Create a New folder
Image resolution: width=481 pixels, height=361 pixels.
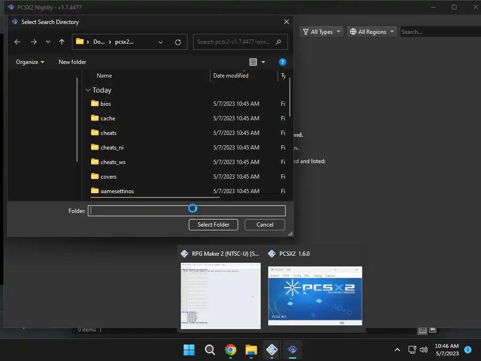pyautogui.click(x=72, y=62)
